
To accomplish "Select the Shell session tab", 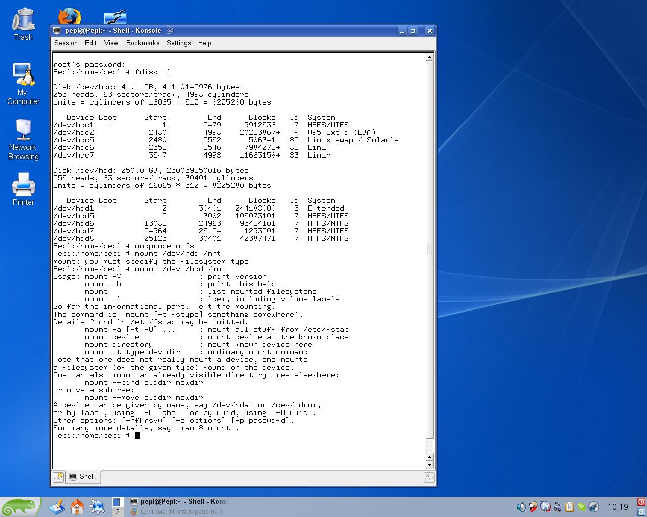I will coord(83,476).
